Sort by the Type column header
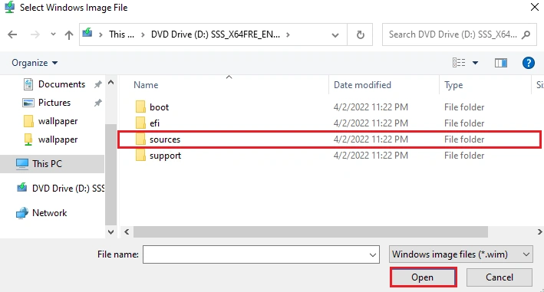 [x=453, y=85]
